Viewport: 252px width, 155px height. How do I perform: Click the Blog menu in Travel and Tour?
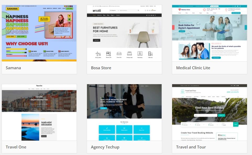tap(213, 97)
